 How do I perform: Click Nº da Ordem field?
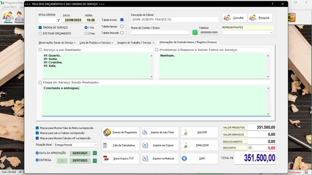click(50, 20)
